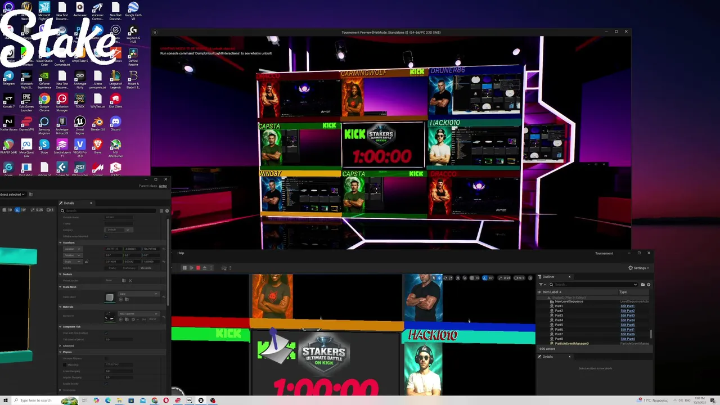The width and height of the screenshot is (720, 405).
Task: Open Discord desktop shortcut
Action: point(115,124)
